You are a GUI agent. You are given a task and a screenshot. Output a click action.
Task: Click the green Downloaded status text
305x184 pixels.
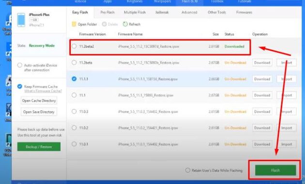tap(234, 46)
